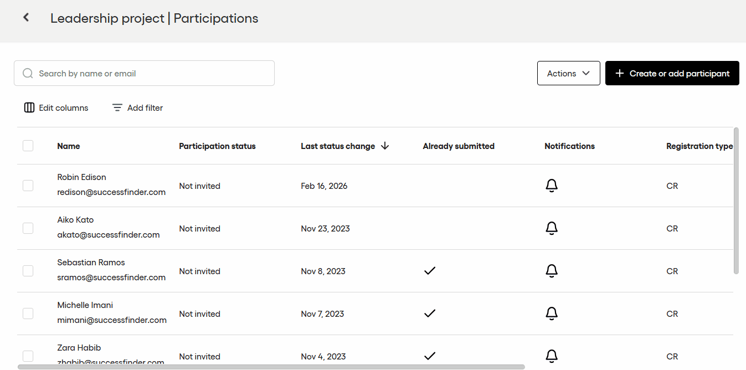Click the submitted checkmark for Sebastian Ramos

(429, 271)
